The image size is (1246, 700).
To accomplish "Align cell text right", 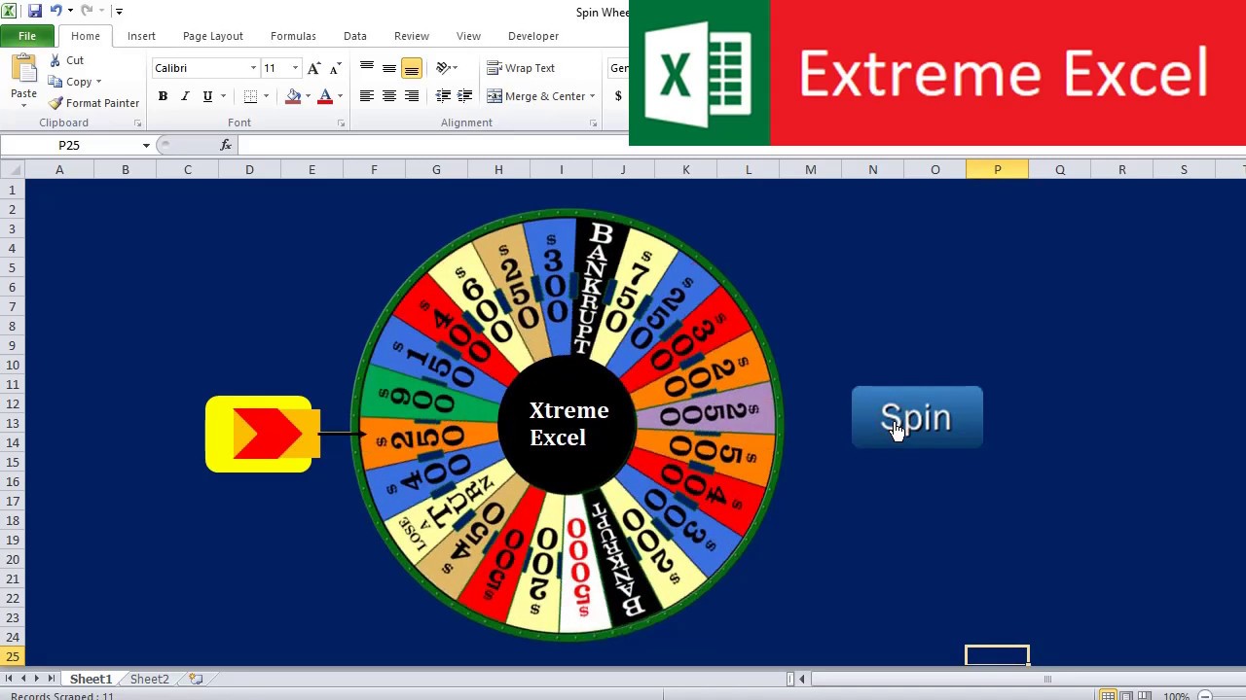I will tap(412, 96).
